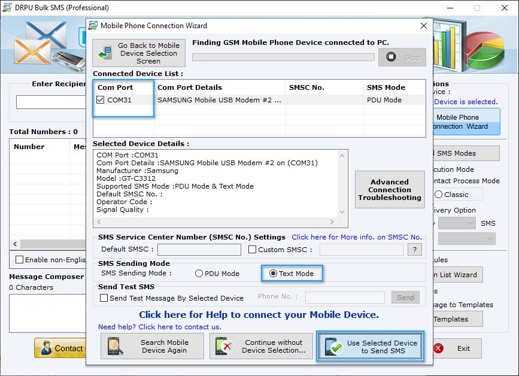
Task: Click the device details scroll up arrow
Action: point(342,156)
